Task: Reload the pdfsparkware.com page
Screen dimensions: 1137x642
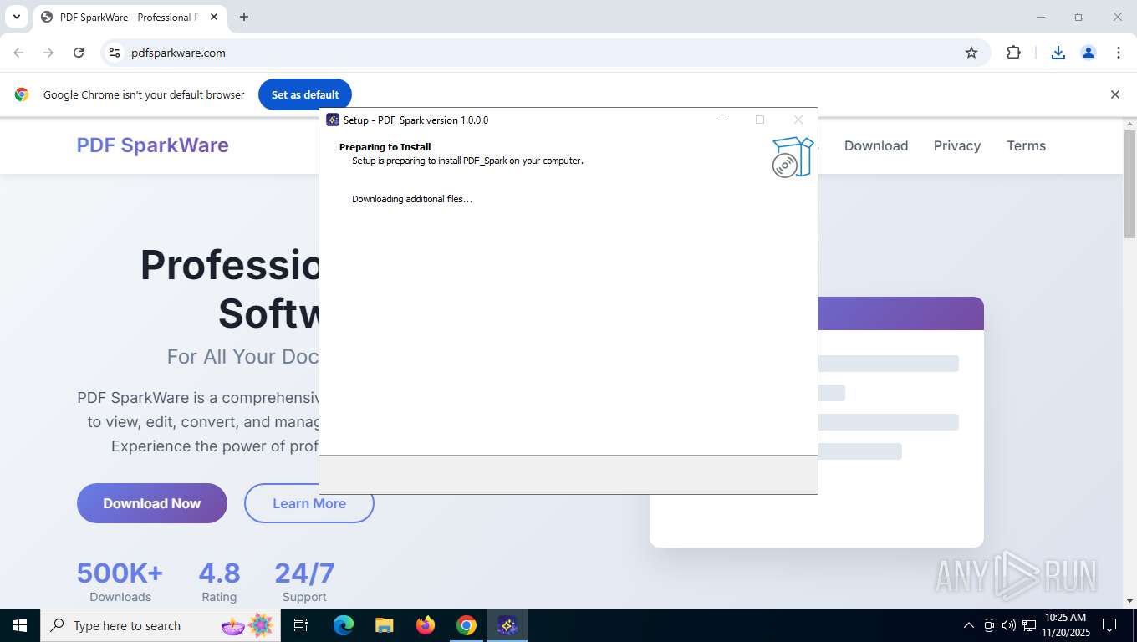Action: pos(79,53)
